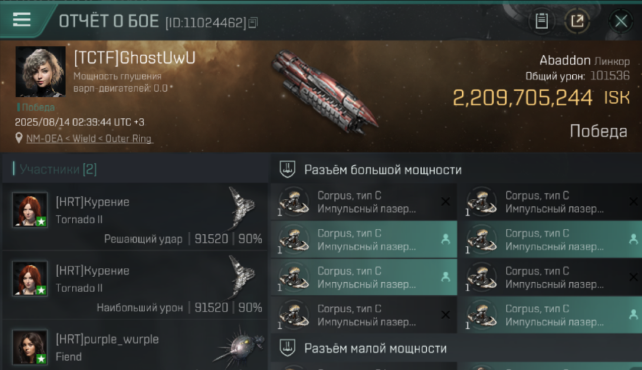Viewport: 642px width, 370px height.
Task: Click the Решающий удар Tornado II ship icon
Action: [241, 208]
